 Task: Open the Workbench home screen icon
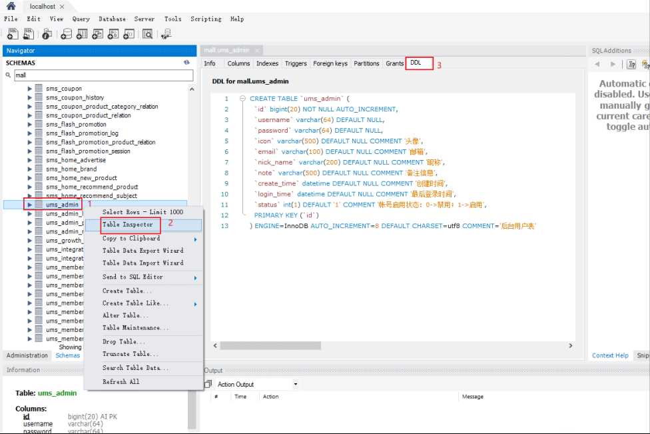tap(11, 6)
